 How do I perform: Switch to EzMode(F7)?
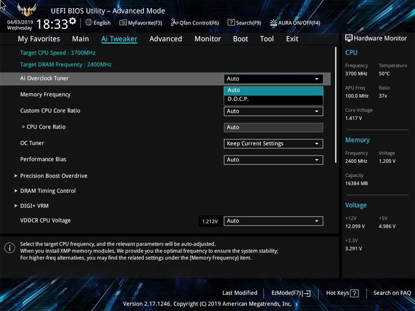(291, 293)
